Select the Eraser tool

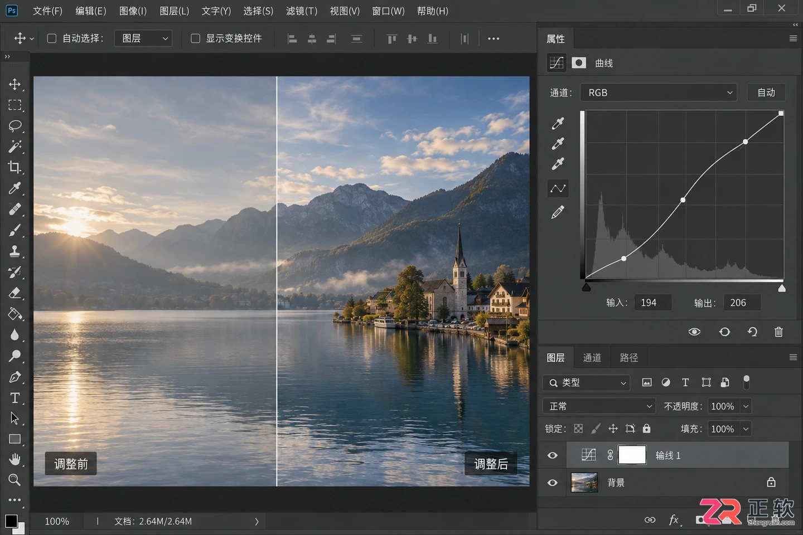[x=15, y=293]
